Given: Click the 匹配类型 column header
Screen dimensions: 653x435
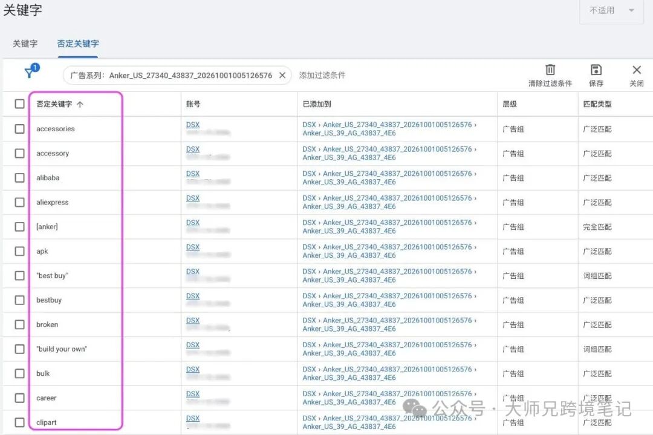Looking at the screenshot, I should pos(597,104).
